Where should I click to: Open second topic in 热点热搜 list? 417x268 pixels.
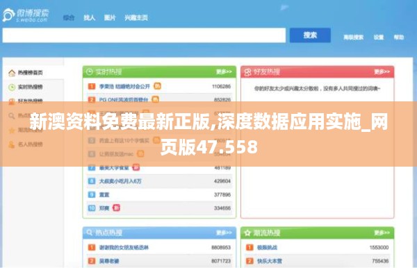tap(109, 261)
